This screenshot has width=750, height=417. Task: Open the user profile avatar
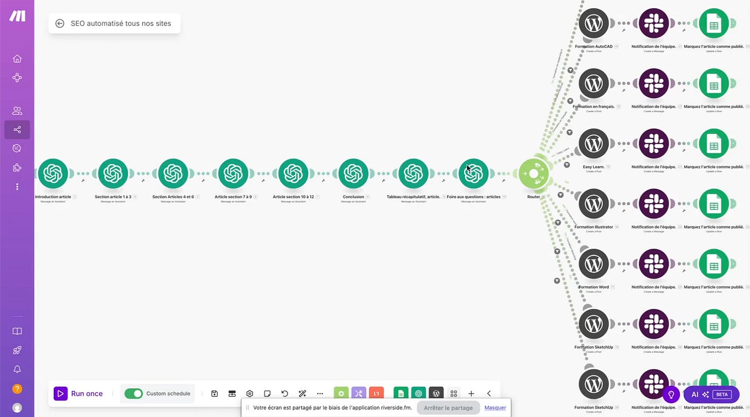(x=17, y=408)
